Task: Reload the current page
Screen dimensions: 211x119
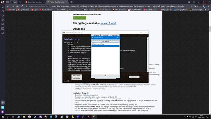Action: 22,6
